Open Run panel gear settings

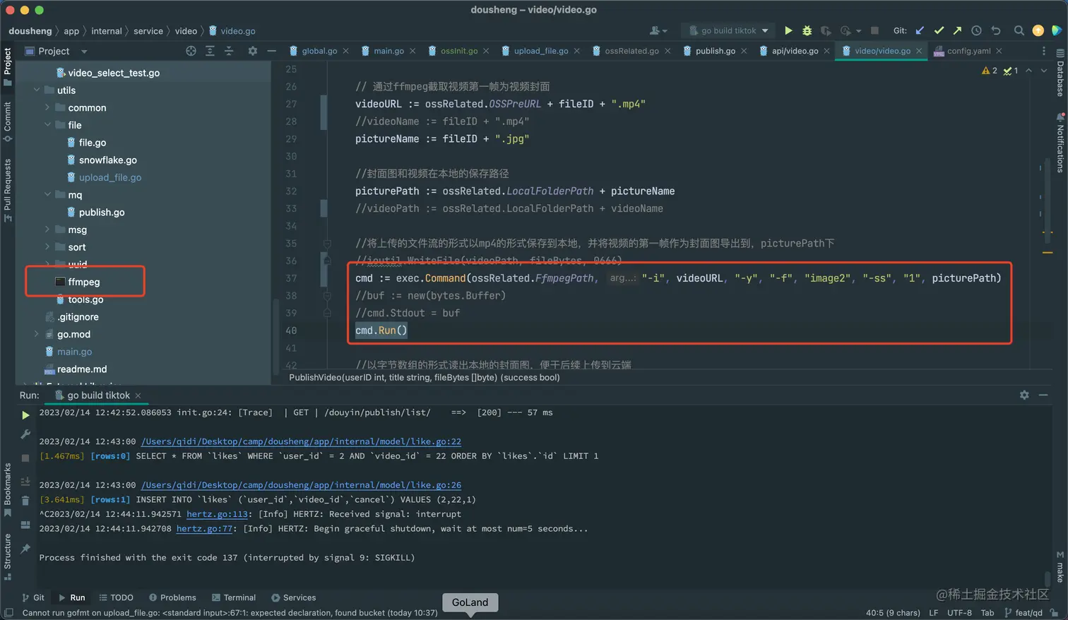[x=1024, y=395]
